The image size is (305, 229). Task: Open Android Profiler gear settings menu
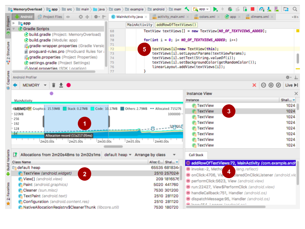(x=288, y=78)
